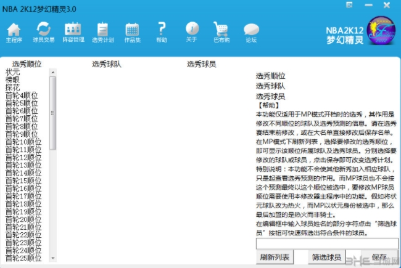Viewport: 401px width, 268px height.
Task: Focus the player name filter text box
Action: [x=325, y=243]
